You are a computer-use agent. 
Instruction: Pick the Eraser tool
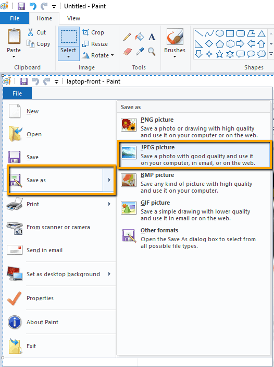tap(127, 52)
